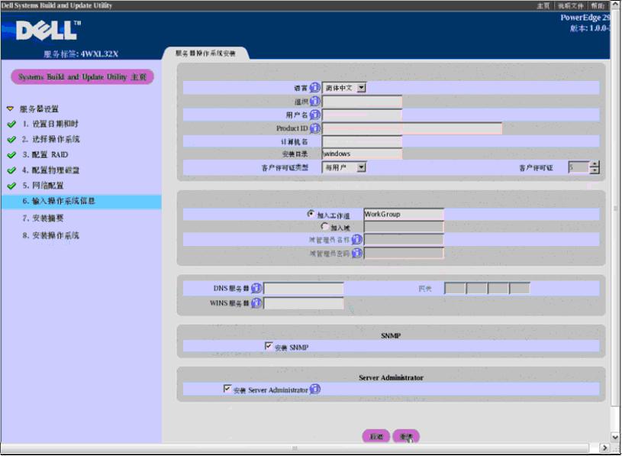The height and width of the screenshot is (456, 622).
Task: Click the green checkmark for step 1
Action: click(11, 125)
